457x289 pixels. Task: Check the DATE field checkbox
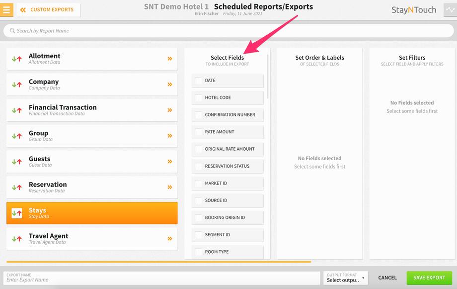coord(198,81)
